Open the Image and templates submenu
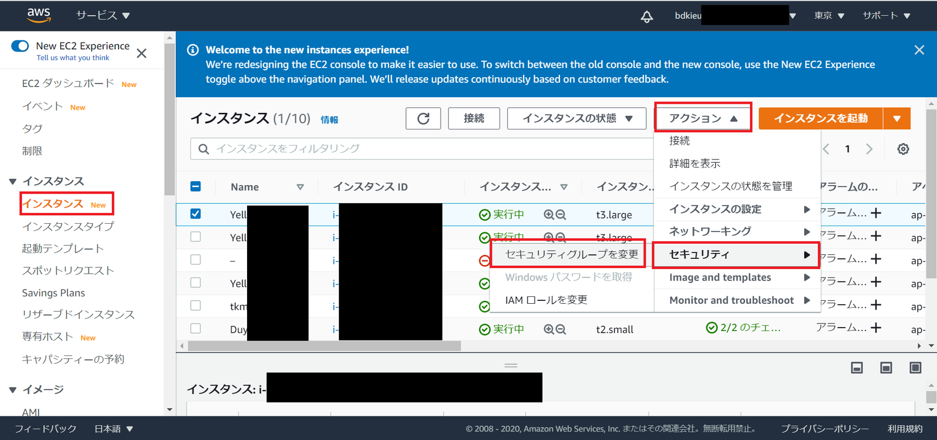Viewport: 937px width, 440px height. pos(737,278)
